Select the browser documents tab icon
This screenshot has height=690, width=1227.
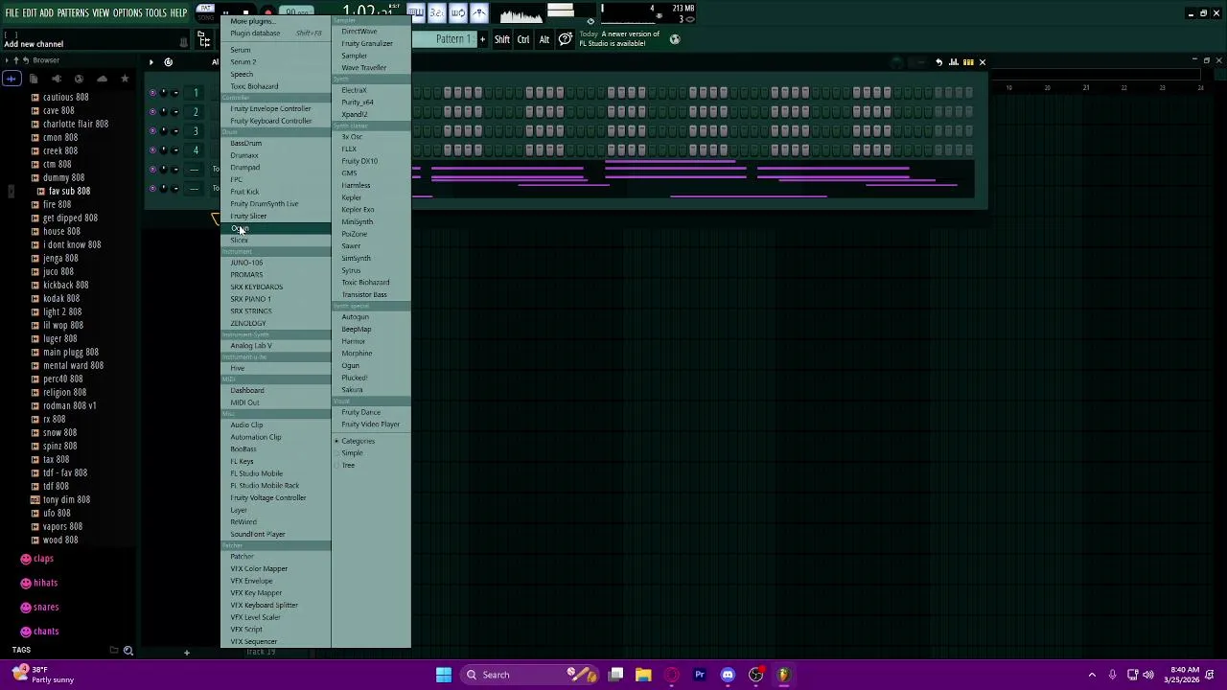click(x=34, y=79)
